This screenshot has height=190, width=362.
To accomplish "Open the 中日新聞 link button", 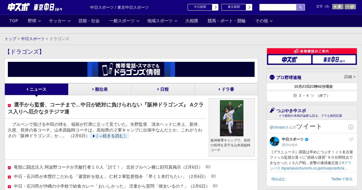I will click(x=203, y=7).
